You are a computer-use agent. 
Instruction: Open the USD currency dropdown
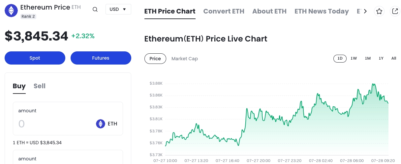pyautogui.click(x=118, y=9)
